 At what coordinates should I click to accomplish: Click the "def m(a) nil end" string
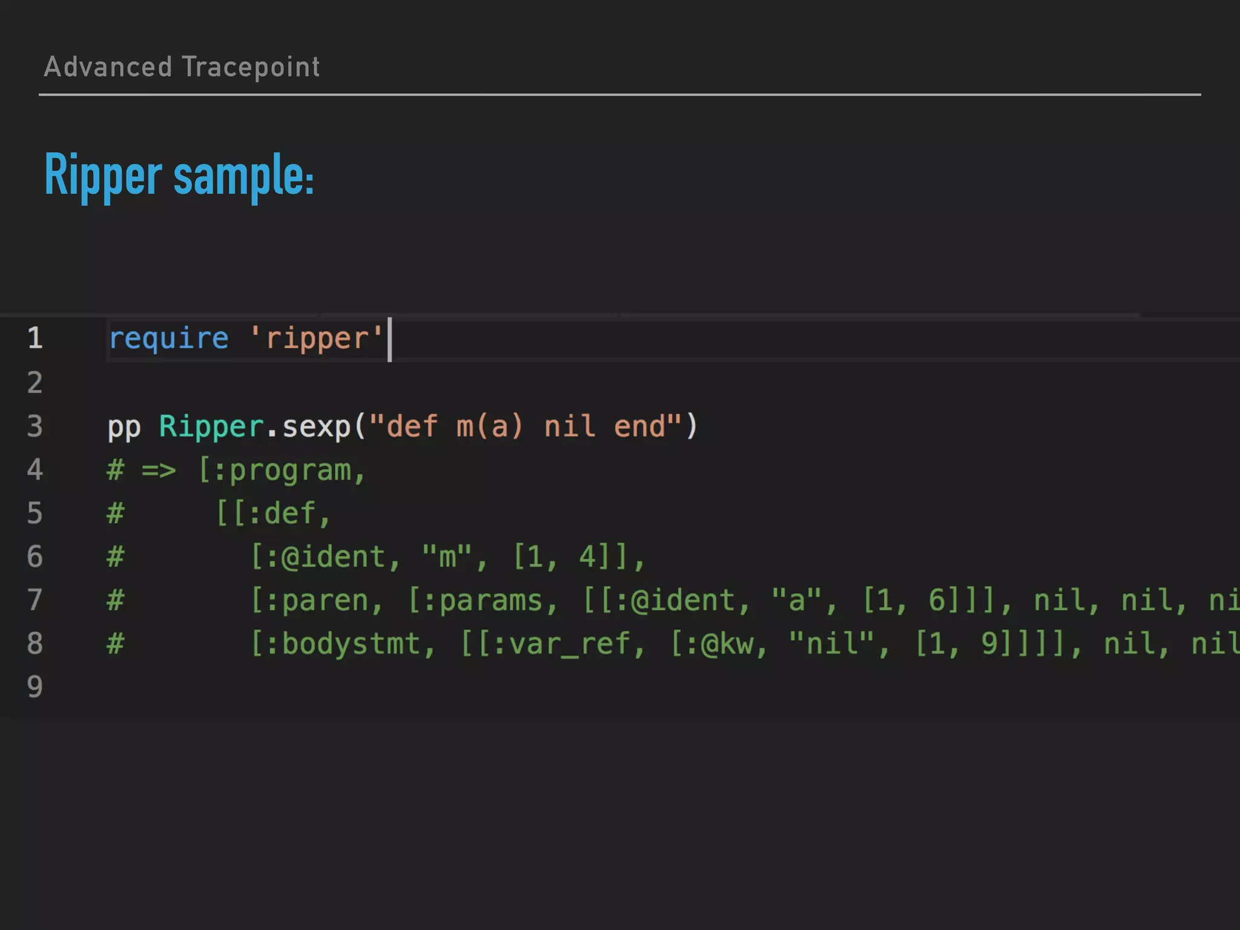(x=526, y=426)
